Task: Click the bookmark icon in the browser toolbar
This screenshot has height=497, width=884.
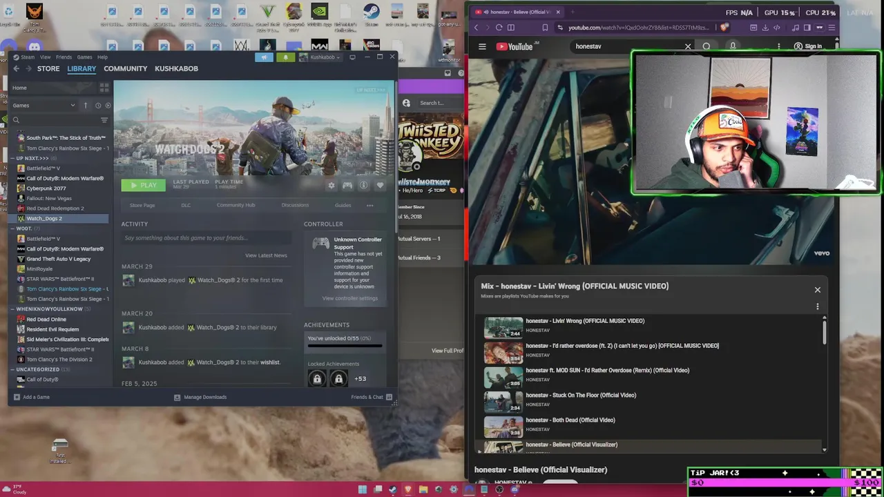Action: click(545, 28)
